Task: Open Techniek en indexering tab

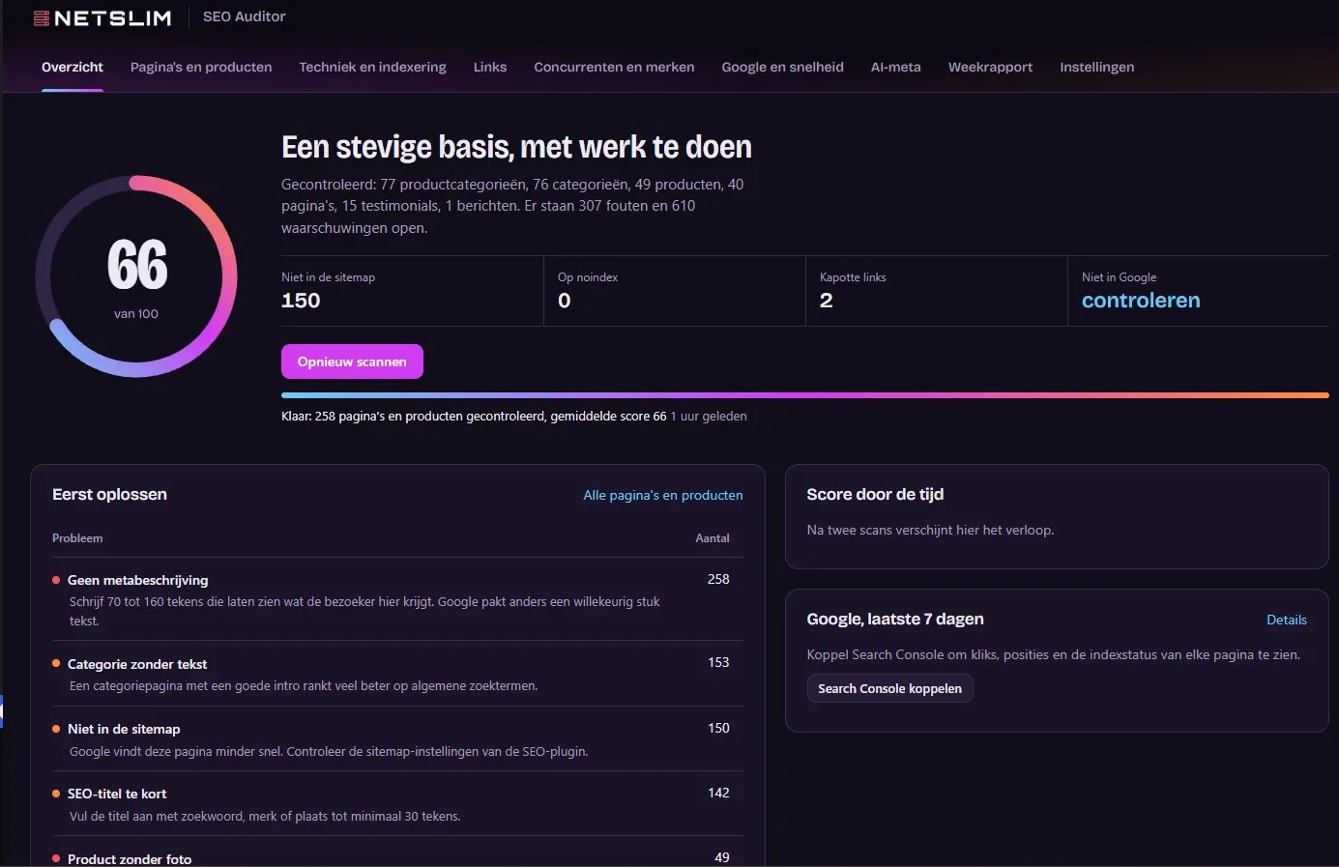Action: pos(372,67)
